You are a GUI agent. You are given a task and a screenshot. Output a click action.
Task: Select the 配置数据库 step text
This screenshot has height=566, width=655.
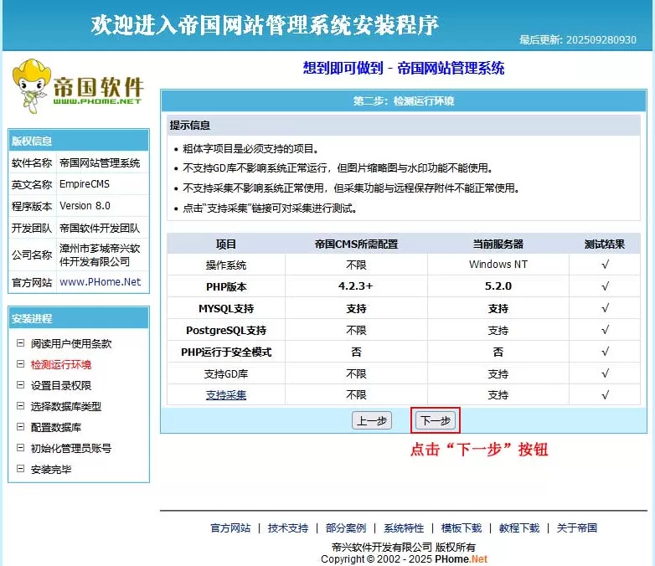[x=56, y=427]
